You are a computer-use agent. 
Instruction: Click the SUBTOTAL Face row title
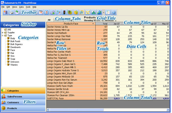click(x=71, y=98)
